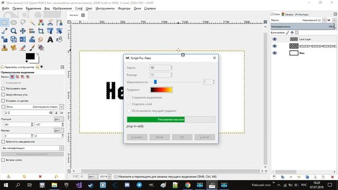
Task: Open the Фильтры menu
Action: (x=124, y=8)
